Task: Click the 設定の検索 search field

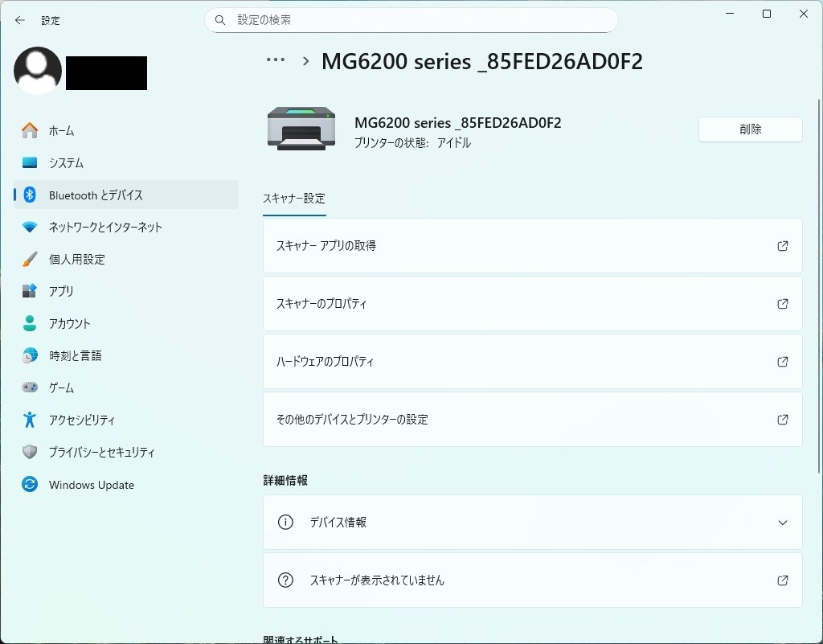Action: tap(411, 20)
